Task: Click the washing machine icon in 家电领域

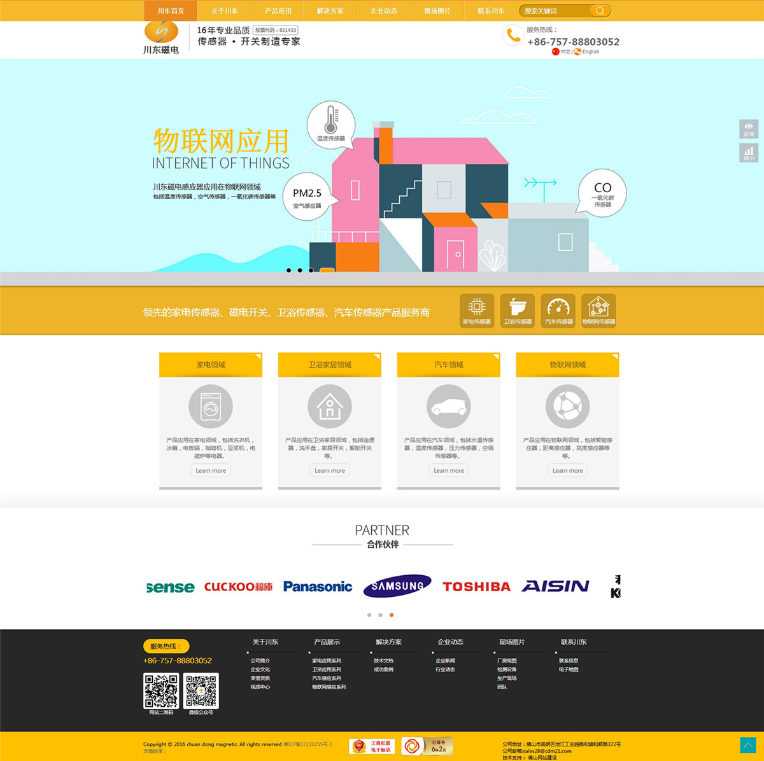Action: pos(211,406)
